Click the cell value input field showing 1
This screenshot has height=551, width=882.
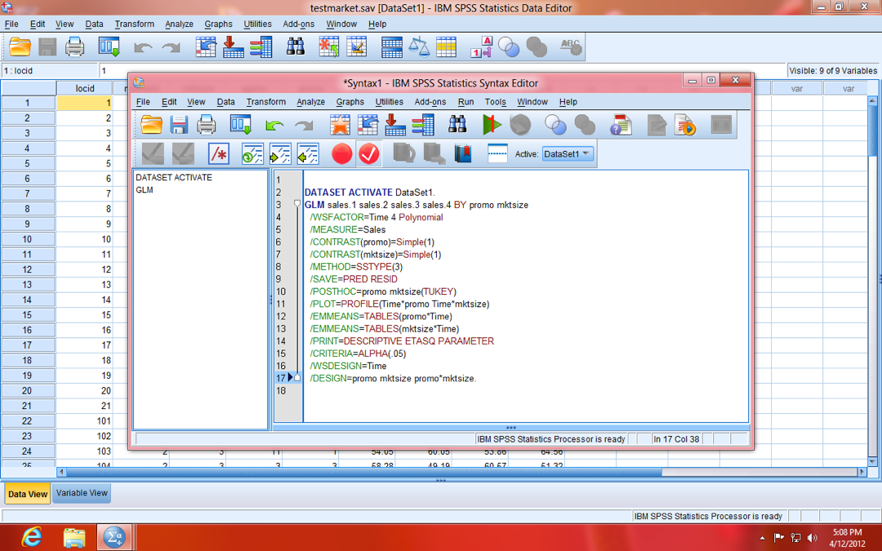[442, 71]
